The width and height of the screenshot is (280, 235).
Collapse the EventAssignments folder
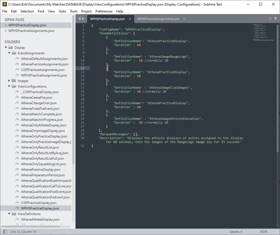tap(9, 53)
